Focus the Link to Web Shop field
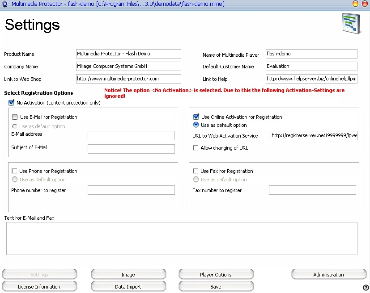Screen dimensions: 370x293 point(128,79)
